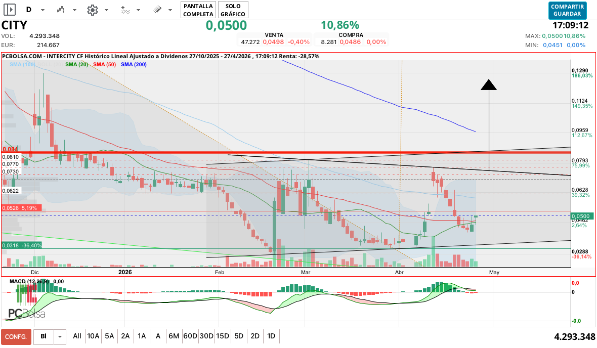Switch to the 1A time range
The height and width of the screenshot is (348, 597).
coord(142,336)
